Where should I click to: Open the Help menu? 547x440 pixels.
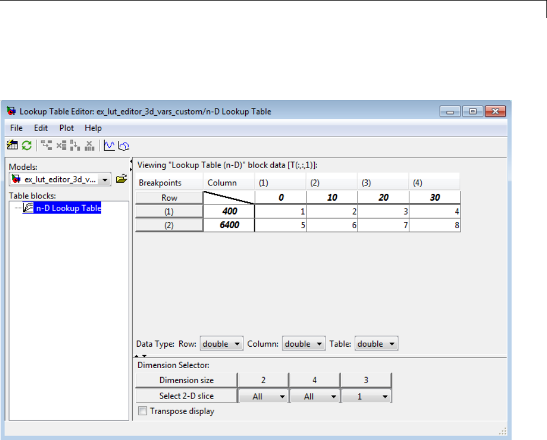pos(93,128)
